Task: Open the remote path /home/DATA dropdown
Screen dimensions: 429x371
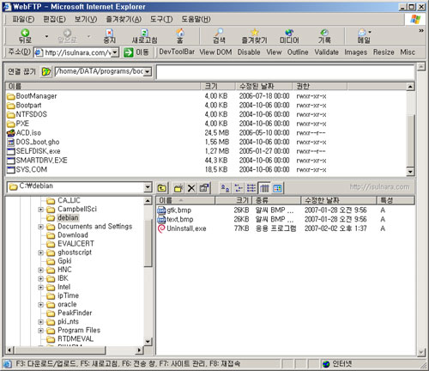Action: pyautogui.click(x=148, y=71)
